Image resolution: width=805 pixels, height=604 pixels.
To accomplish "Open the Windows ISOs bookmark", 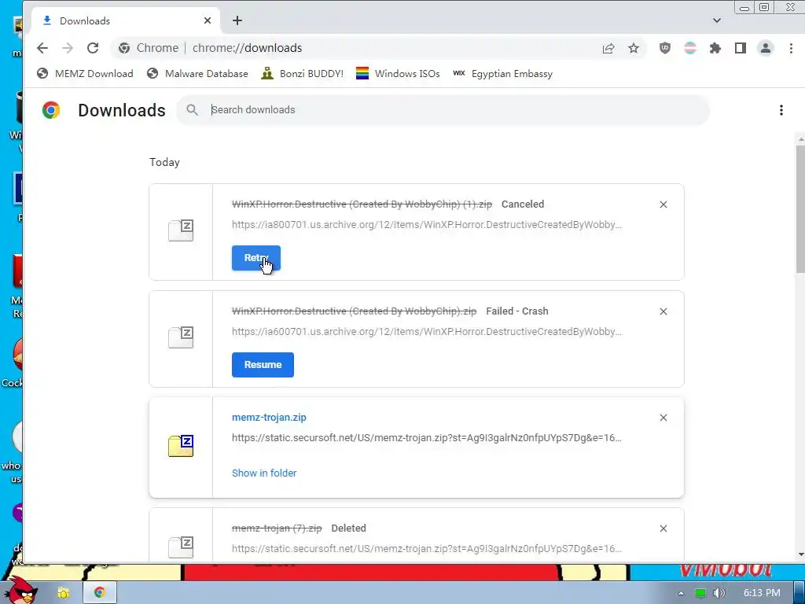I will point(398,73).
